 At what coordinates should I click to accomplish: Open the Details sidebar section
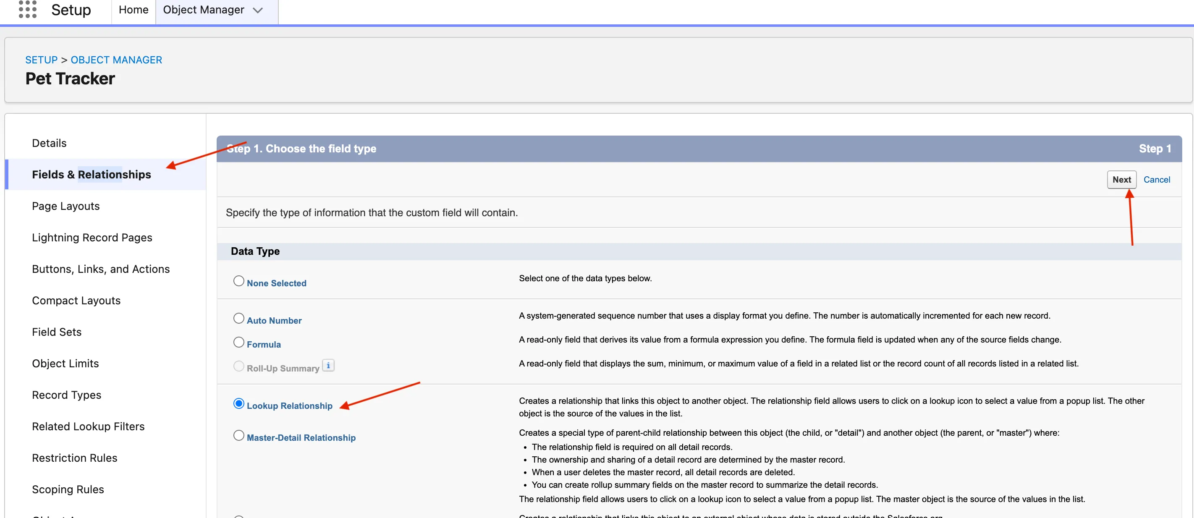[x=49, y=143]
